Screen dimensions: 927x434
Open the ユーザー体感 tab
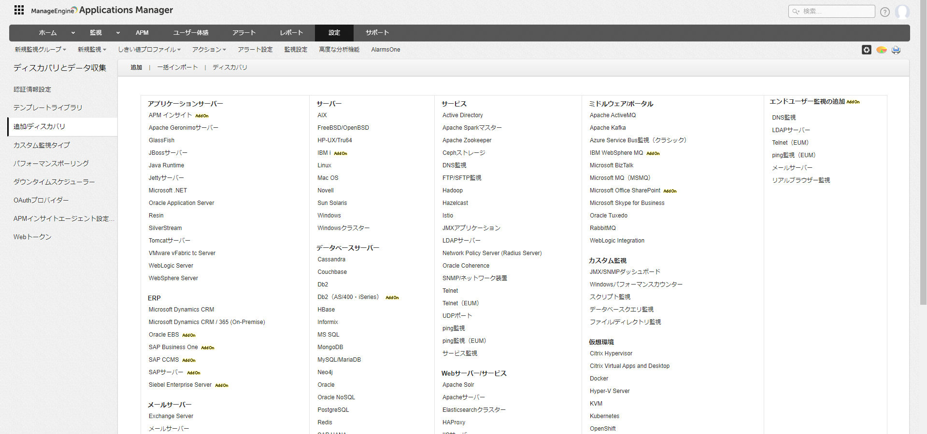pyautogui.click(x=191, y=33)
